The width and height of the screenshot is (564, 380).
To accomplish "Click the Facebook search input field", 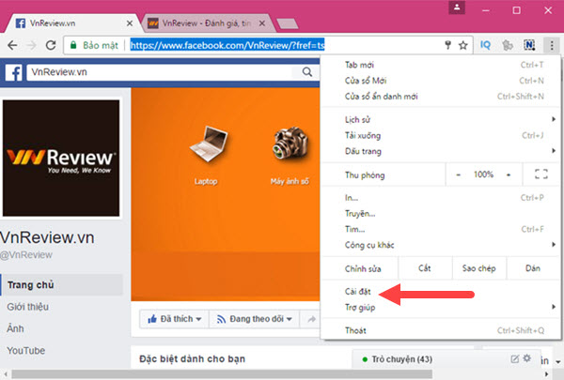I will pyautogui.click(x=161, y=72).
